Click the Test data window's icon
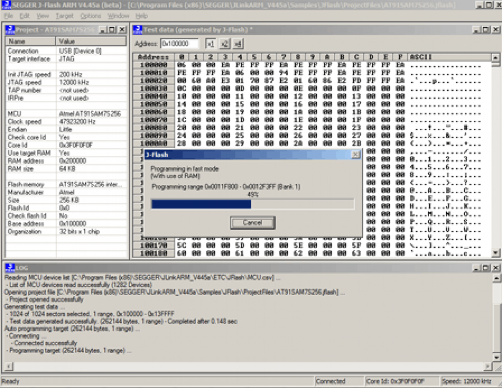Screen dimensions: 502x388 tap(138, 30)
